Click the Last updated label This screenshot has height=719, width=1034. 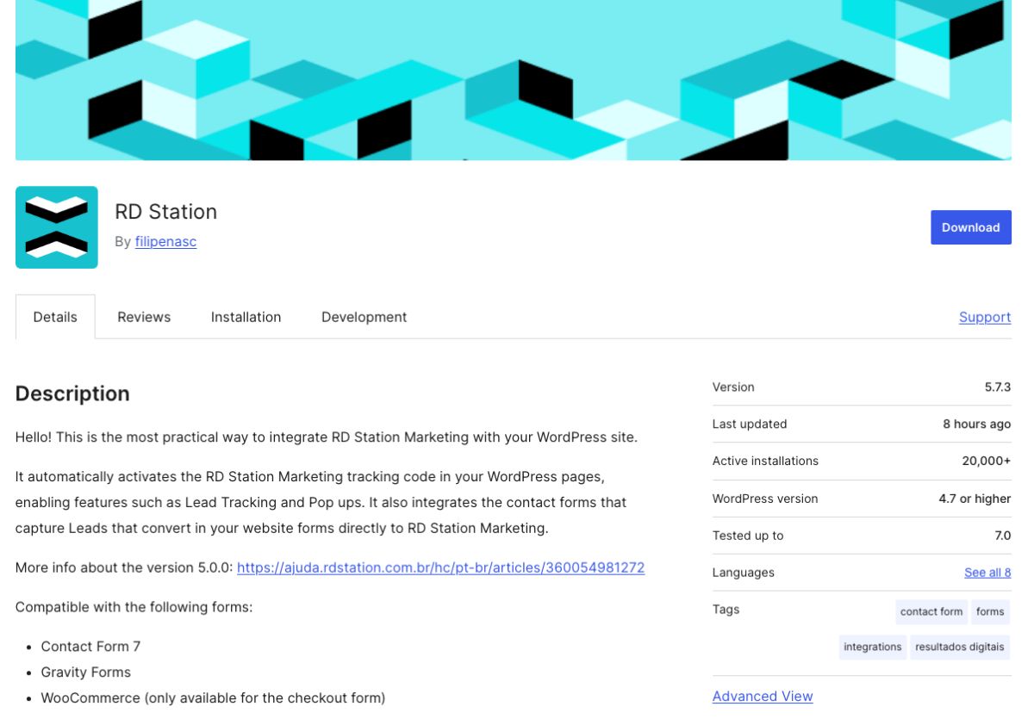point(750,425)
